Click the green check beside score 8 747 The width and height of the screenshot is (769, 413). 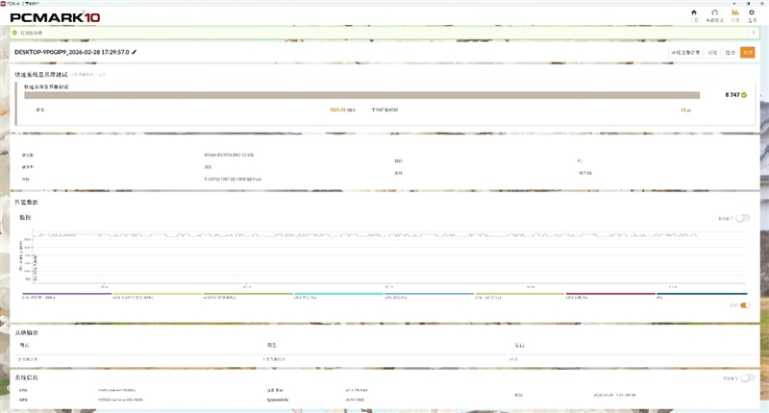pos(744,95)
